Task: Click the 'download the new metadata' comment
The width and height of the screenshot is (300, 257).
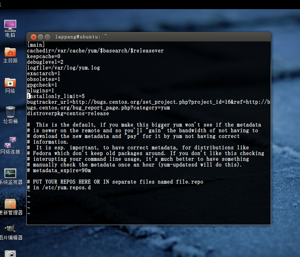Action: pyautogui.click(x=133, y=136)
